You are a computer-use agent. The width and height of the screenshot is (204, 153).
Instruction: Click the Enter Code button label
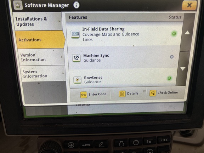point(97,94)
